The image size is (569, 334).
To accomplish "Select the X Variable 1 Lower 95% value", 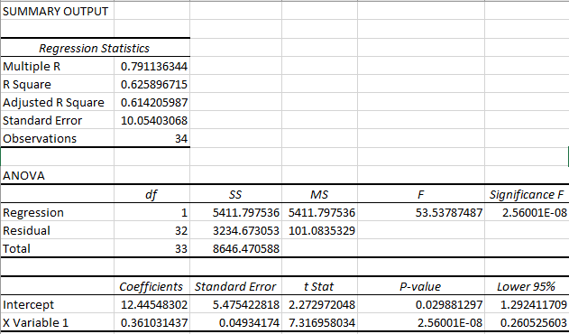I will pyautogui.click(x=527, y=322).
